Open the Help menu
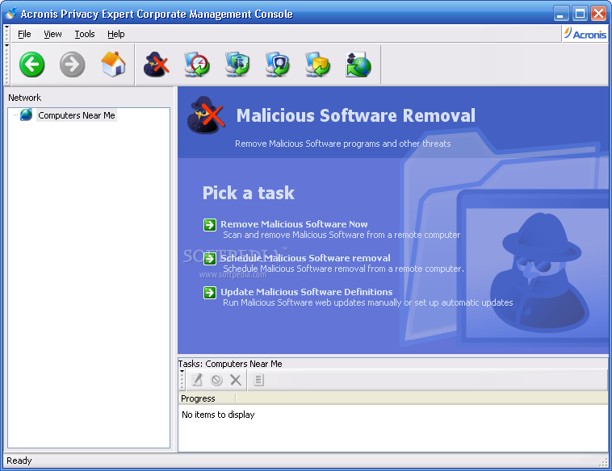Viewport: 612px width, 471px height. click(x=116, y=34)
